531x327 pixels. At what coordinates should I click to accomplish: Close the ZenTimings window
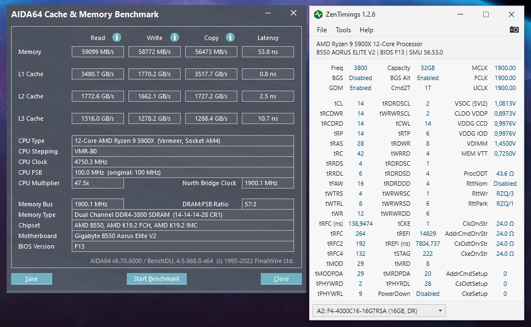(512, 14)
